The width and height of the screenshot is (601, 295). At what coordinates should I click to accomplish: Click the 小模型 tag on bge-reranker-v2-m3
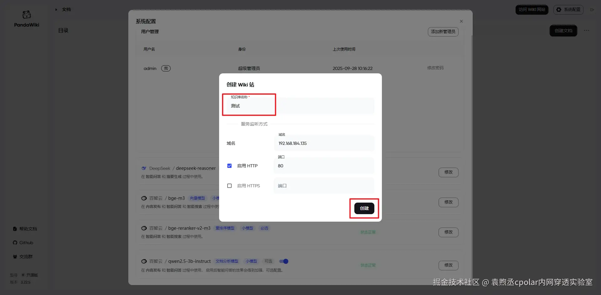pyautogui.click(x=248, y=228)
